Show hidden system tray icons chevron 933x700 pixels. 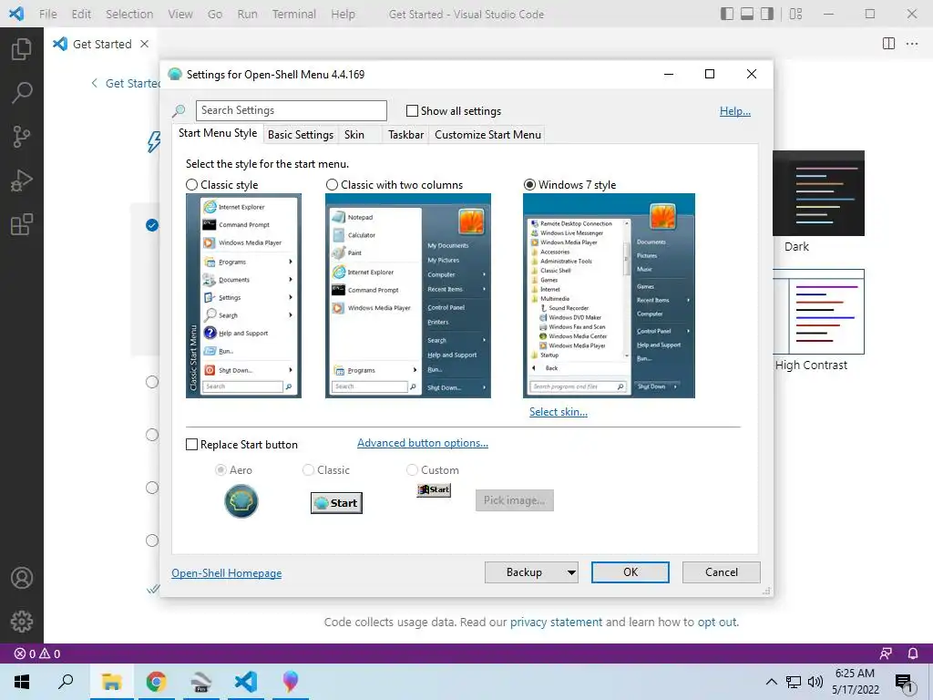tap(771, 682)
